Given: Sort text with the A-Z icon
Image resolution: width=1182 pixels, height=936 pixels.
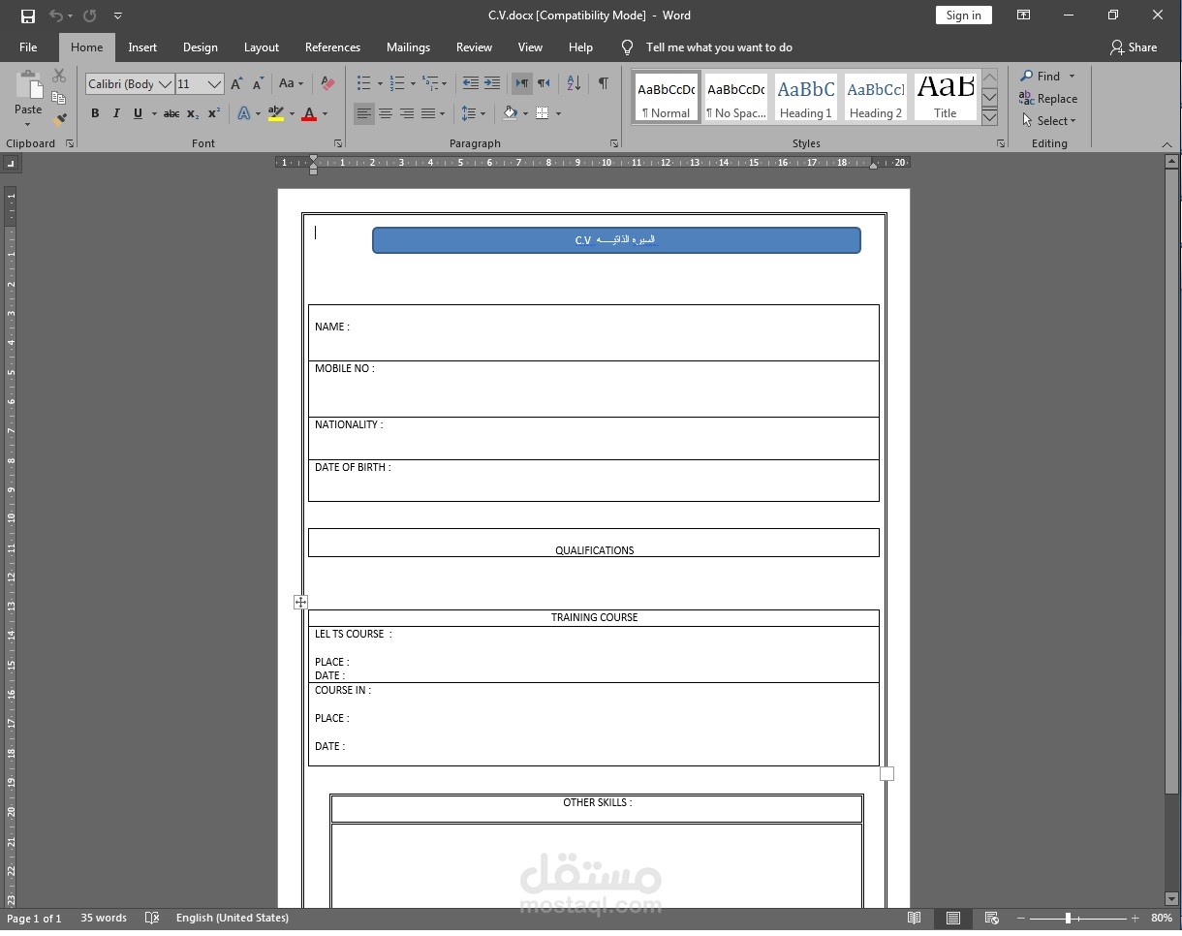Looking at the screenshot, I should pyautogui.click(x=574, y=83).
